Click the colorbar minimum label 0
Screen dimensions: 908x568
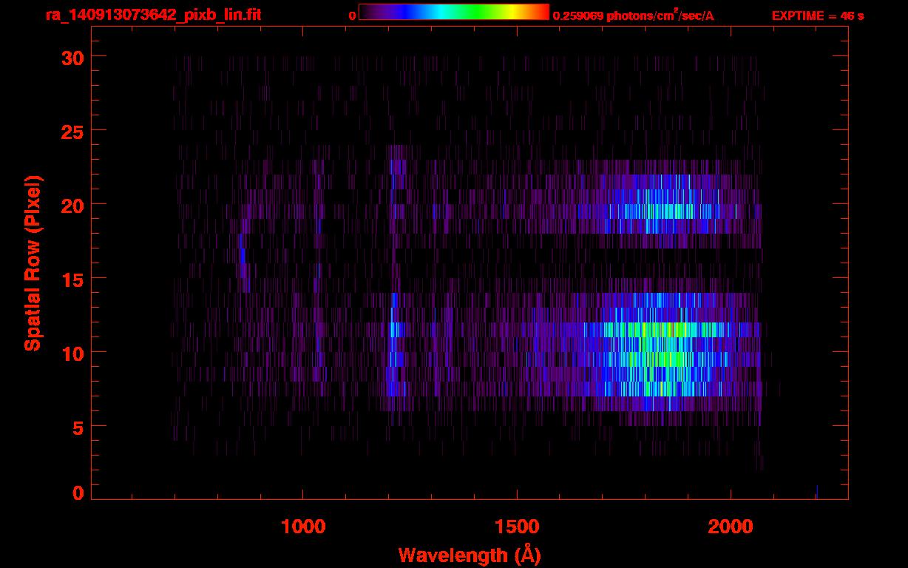pos(352,15)
